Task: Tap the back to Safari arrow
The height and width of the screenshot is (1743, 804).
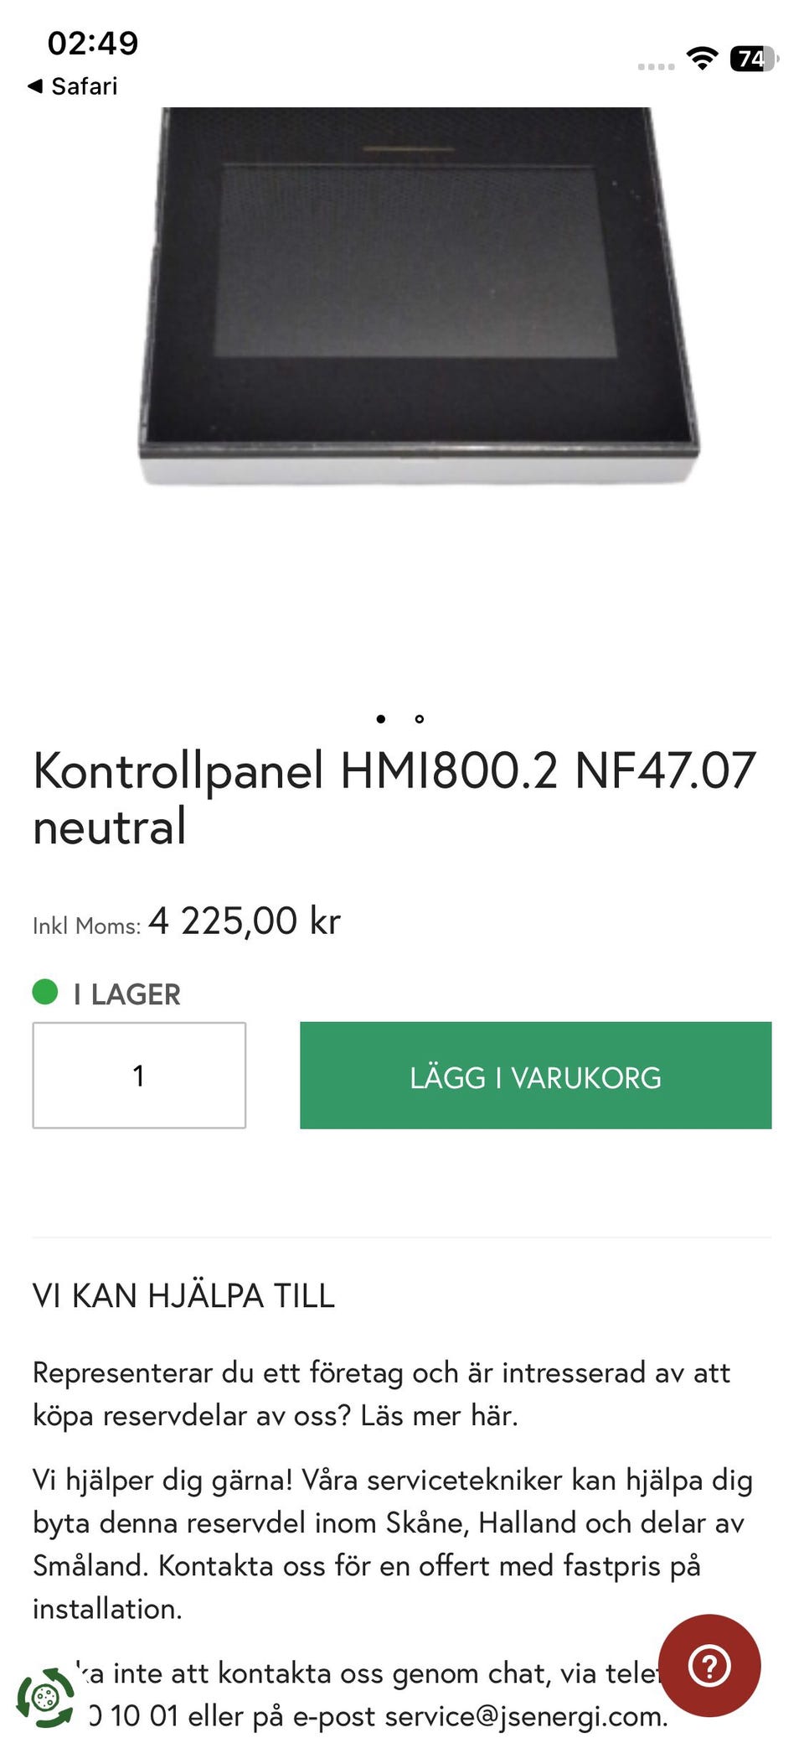Action: [x=35, y=86]
